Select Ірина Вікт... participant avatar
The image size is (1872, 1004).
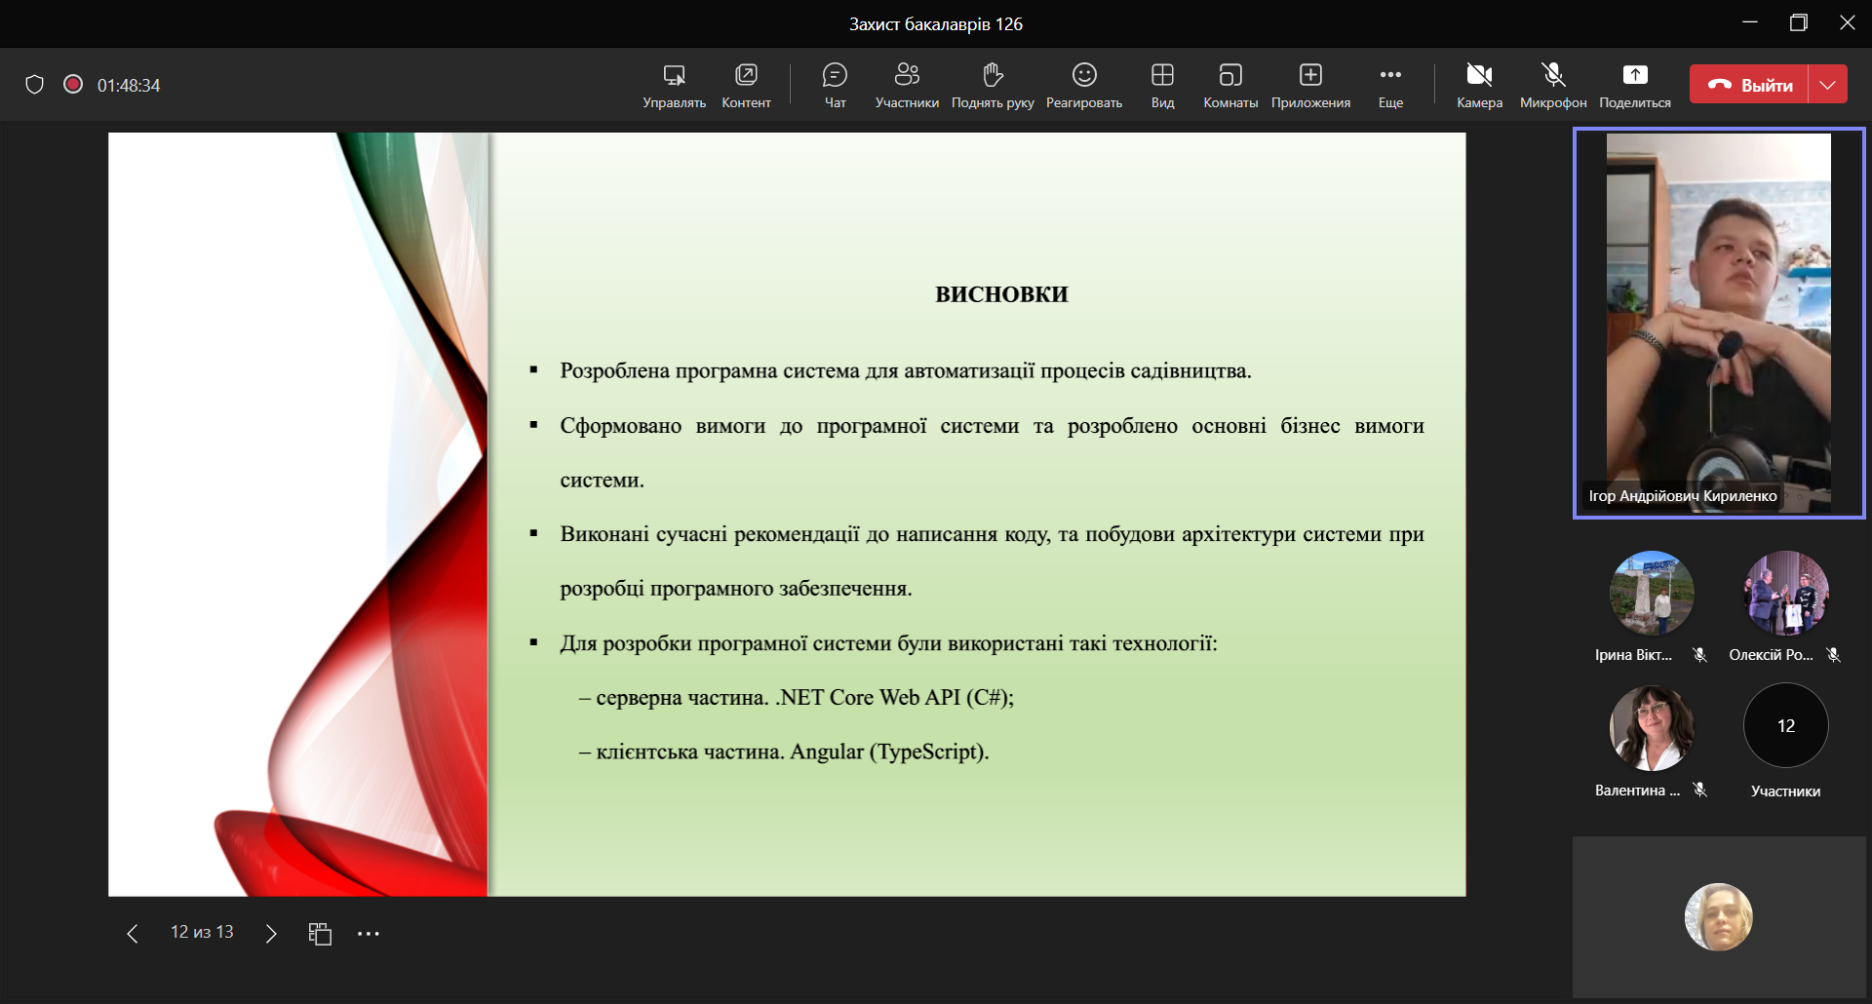(x=1652, y=594)
